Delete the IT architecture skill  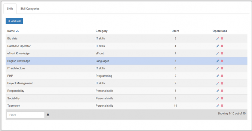pos(222,68)
